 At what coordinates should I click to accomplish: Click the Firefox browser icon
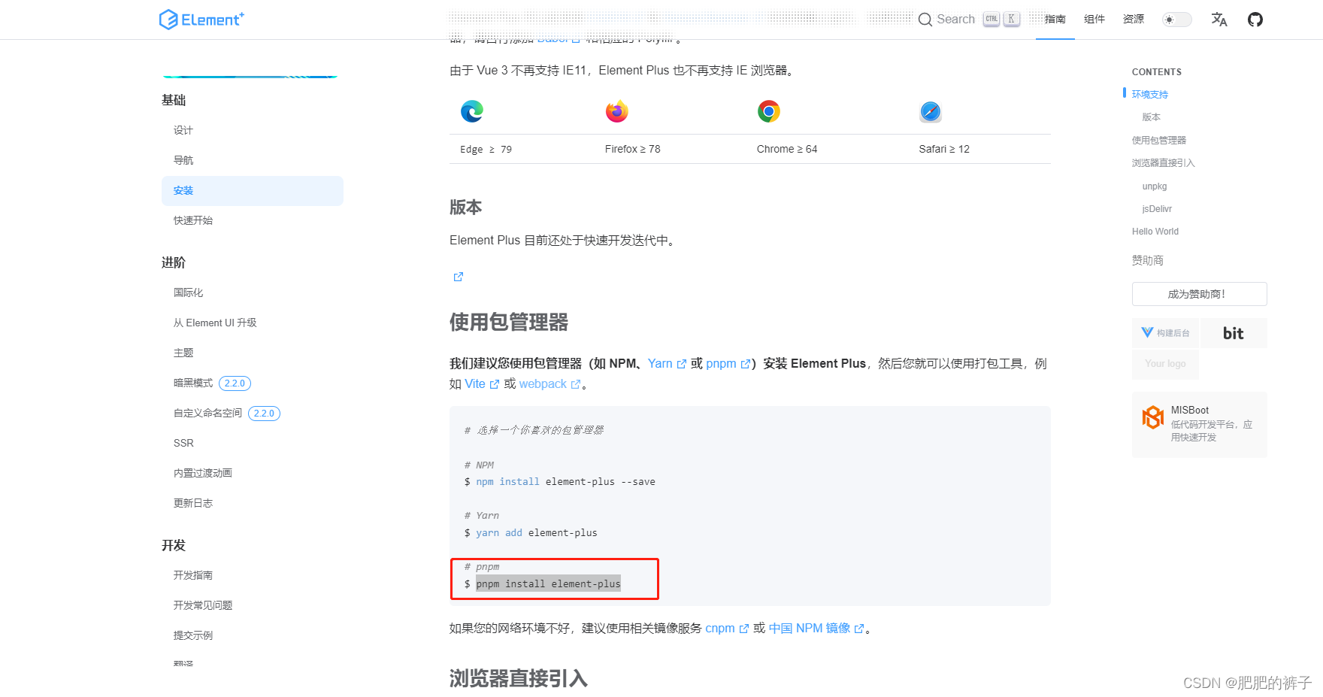(x=617, y=111)
